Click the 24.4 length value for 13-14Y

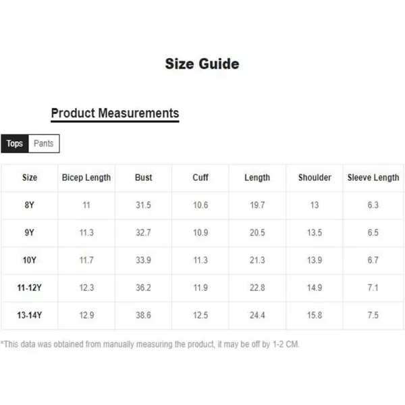[257, 315]
